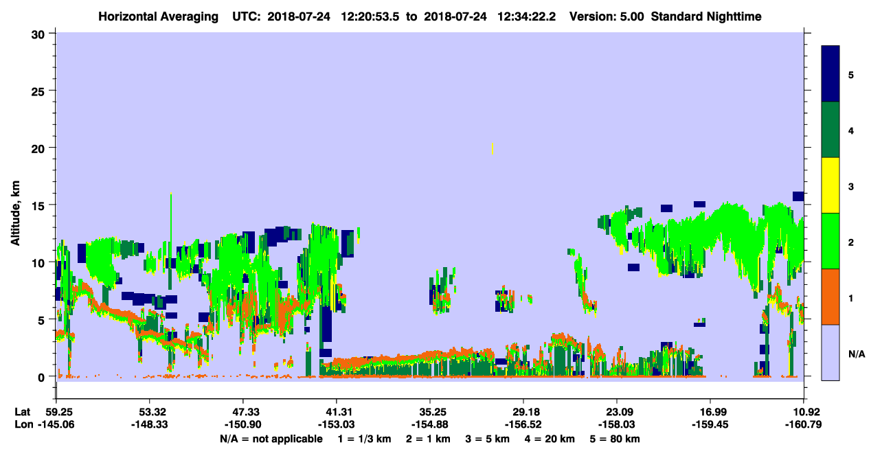893x458 pixels.
Task: Click the longitude value -153.03
Action: 337,425
